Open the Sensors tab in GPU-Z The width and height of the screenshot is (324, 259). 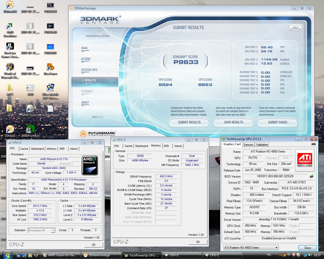[x=248, y=145]
